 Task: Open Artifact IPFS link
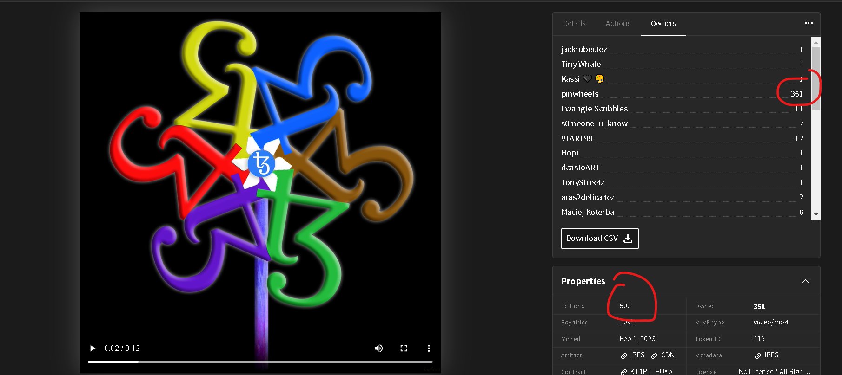[633, 355]
